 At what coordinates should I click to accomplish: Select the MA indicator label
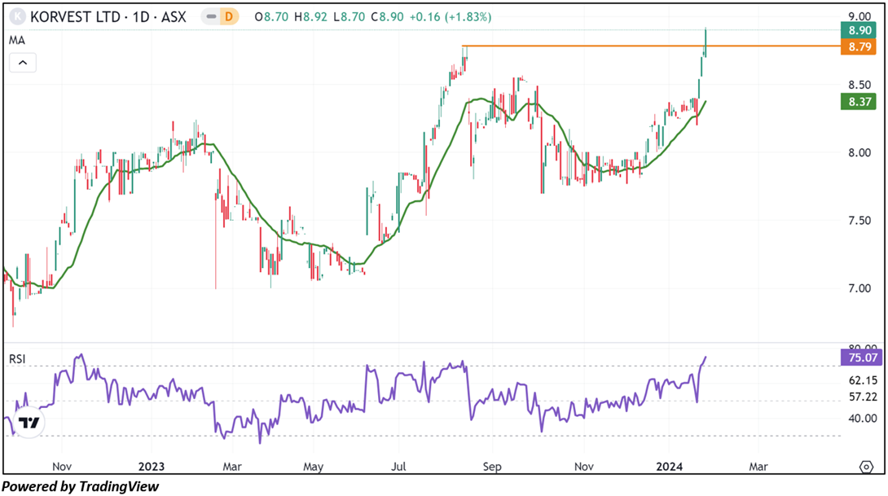click(17, 40)
